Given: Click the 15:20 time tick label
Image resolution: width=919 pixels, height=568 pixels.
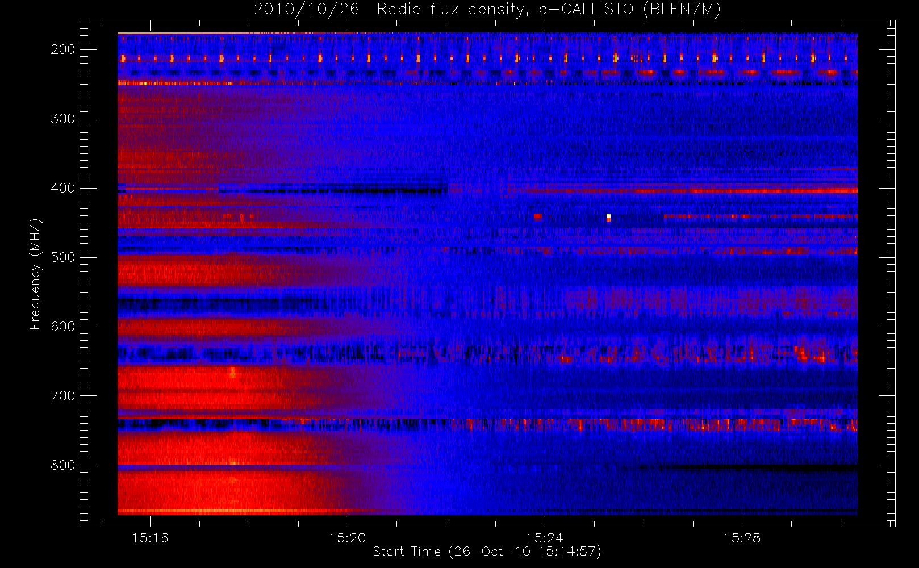Looking at the screenshot, I should (x=348, y=538).
